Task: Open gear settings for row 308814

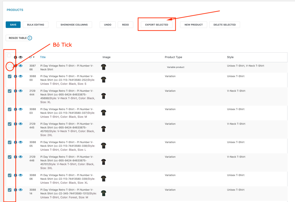Action: 16,190
